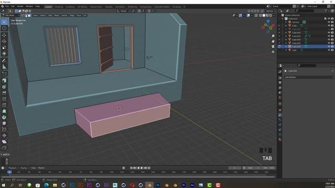Select the Knife tool

click(x=4, y=105)
